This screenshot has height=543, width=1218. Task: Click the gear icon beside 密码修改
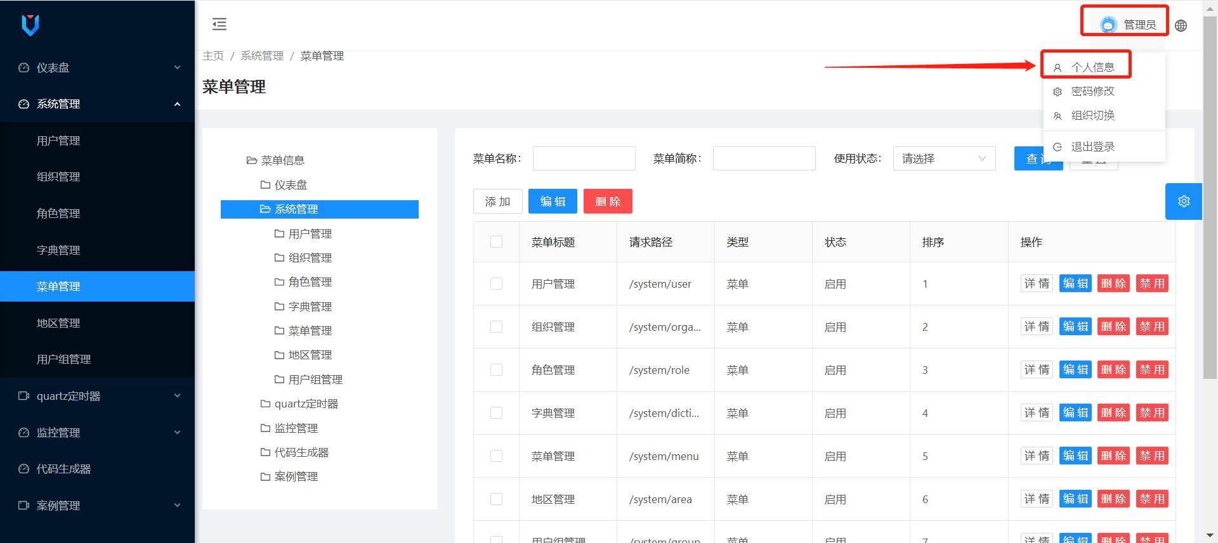[1058, 92]
